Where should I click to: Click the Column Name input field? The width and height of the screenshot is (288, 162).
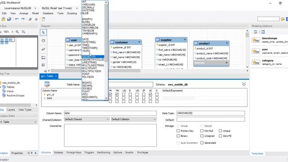pos(110,113)
